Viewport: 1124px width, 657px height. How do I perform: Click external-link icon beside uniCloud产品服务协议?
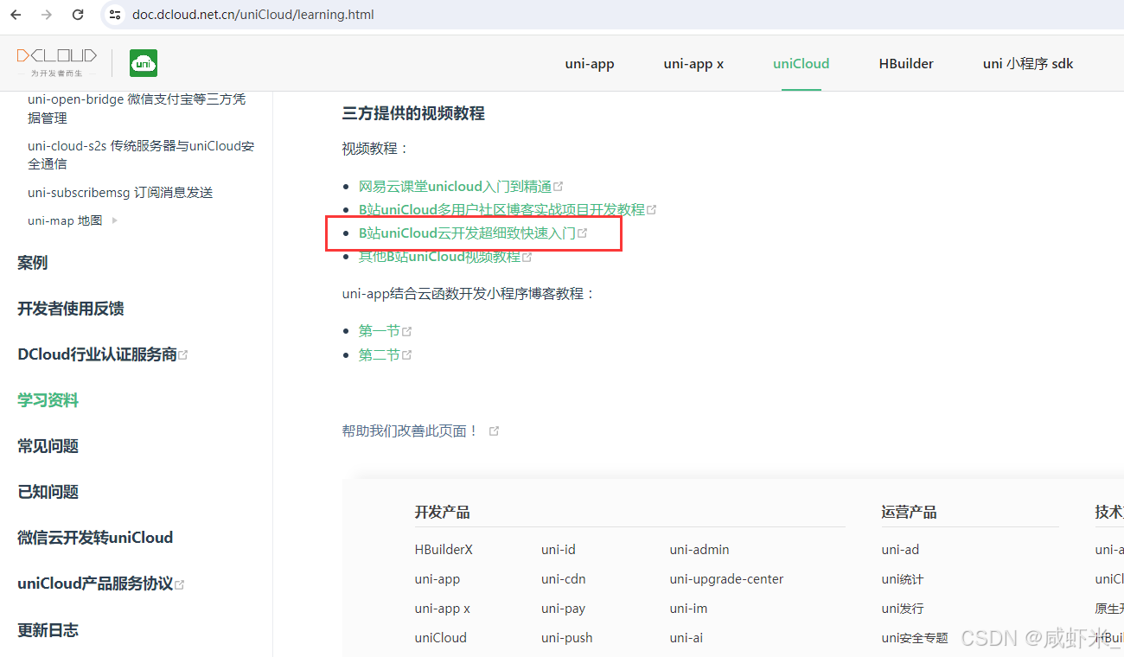(x=180, y=584)
